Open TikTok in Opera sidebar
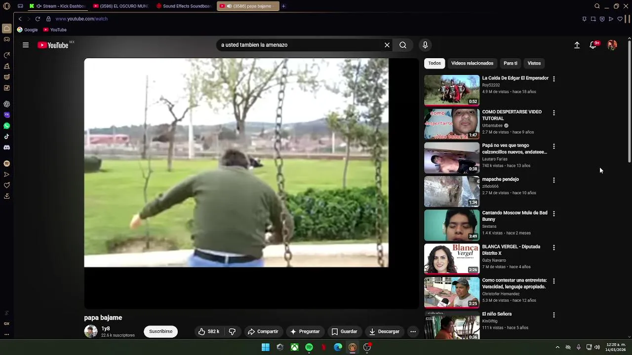This screenshot has height=355, width=632. tap(6, 137)
